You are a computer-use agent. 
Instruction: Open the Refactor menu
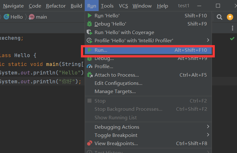tap(56, 6)
